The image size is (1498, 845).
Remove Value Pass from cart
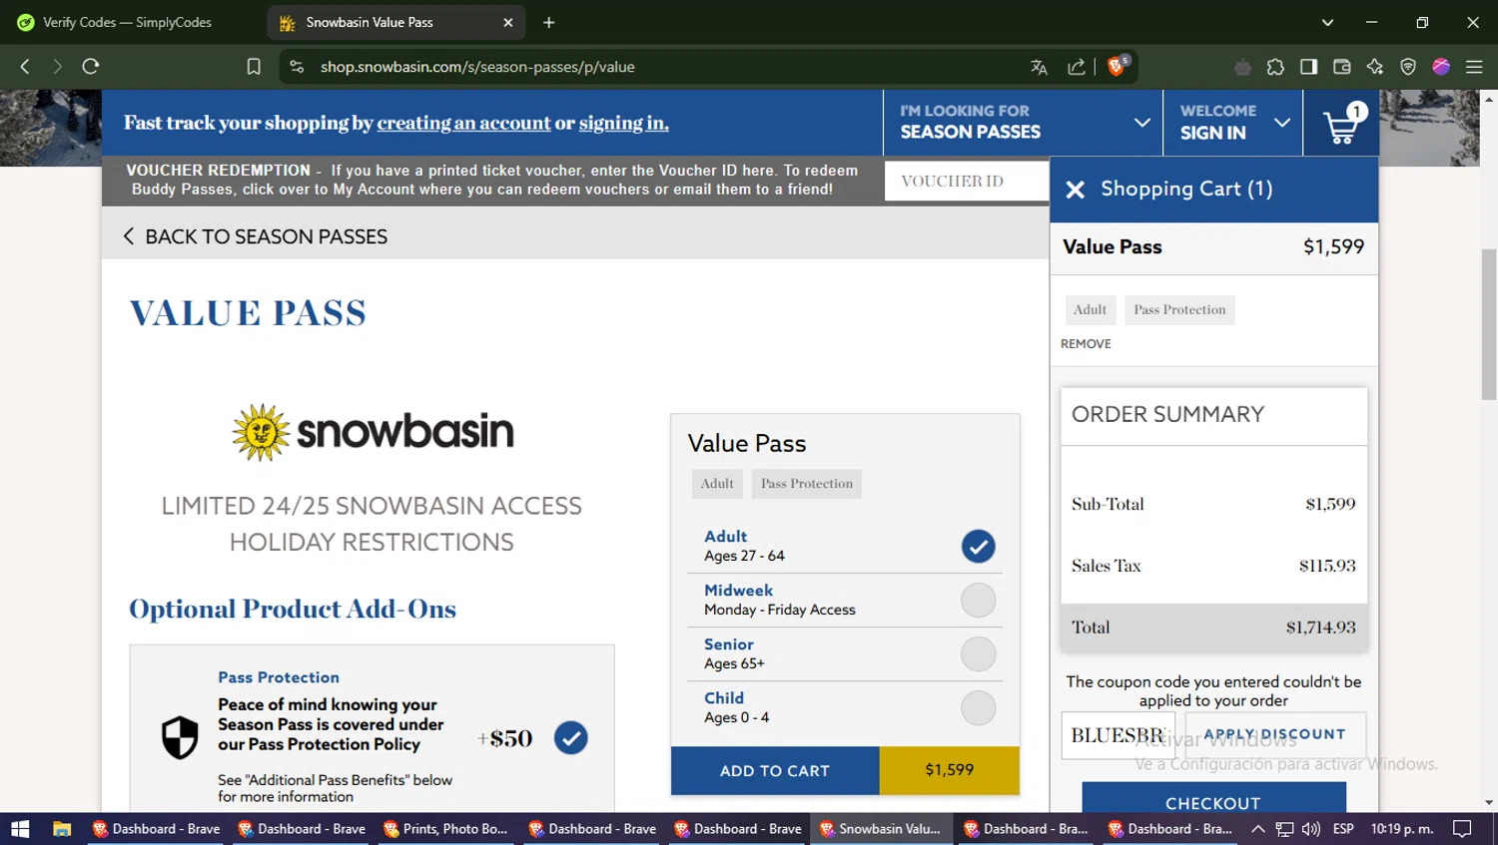1086,344
